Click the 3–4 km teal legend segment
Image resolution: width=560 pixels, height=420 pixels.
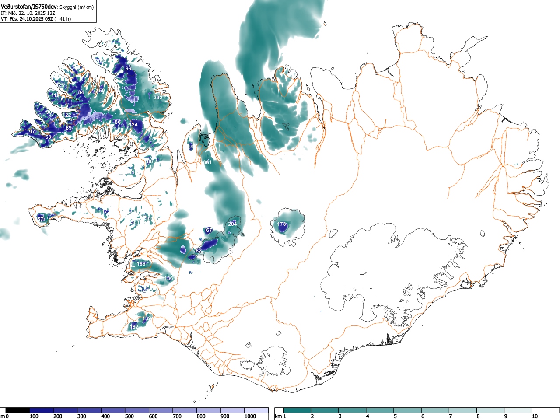click(352, 410)
